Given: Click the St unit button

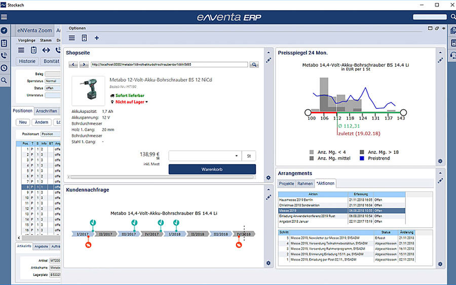Looking at the screenshot, I should (x=249, y=156).
